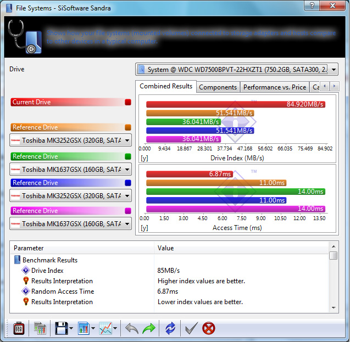Click the red cancel X icon

pyautogui.click(x=208, y=328)
